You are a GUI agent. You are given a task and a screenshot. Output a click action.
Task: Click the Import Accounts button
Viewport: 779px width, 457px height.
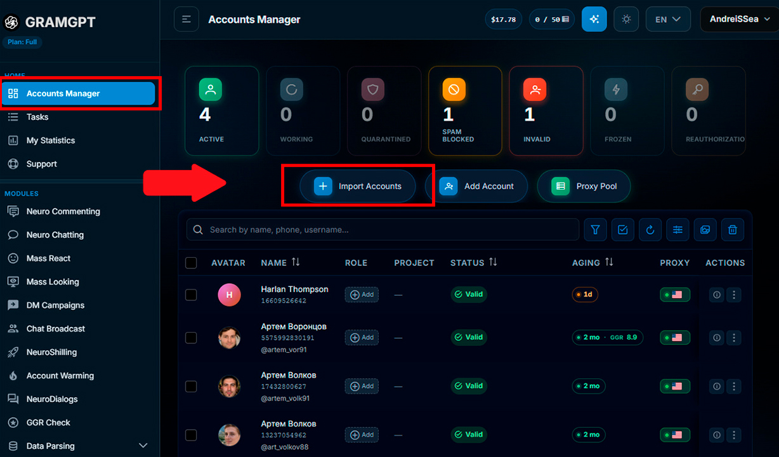(x=358, y=186)
